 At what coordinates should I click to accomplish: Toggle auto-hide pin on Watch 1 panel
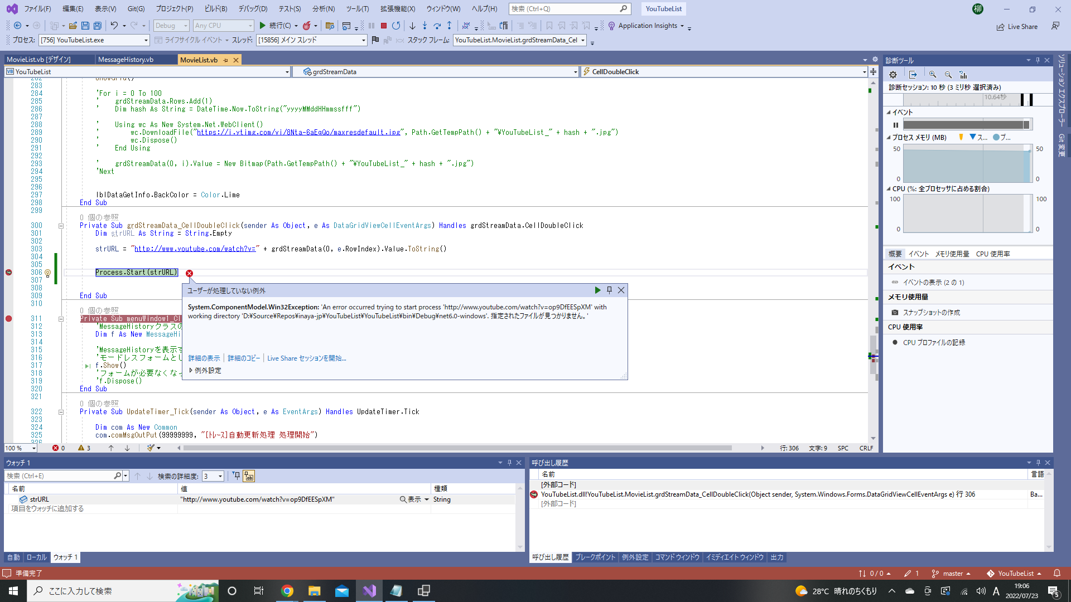(509, 463)
